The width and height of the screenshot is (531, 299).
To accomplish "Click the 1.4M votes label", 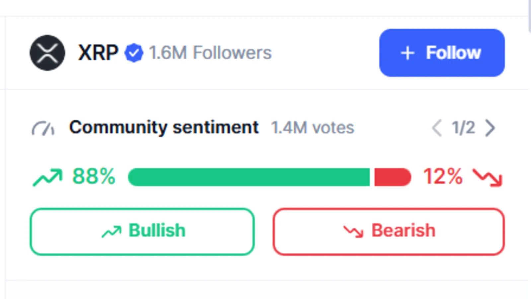I will [x=313, y=128].
